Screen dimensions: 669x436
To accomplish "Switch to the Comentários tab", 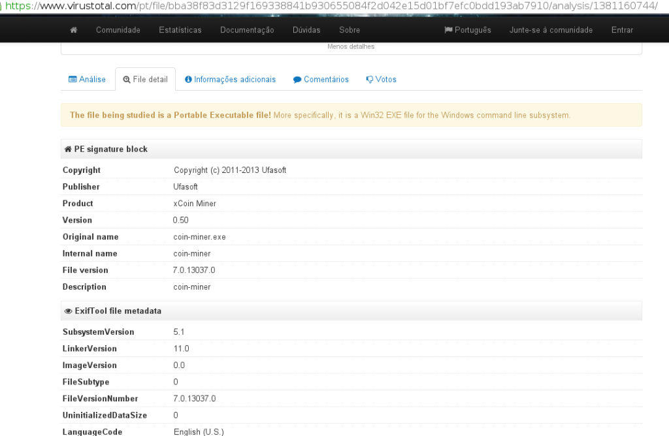I will (x=321, y=79).
